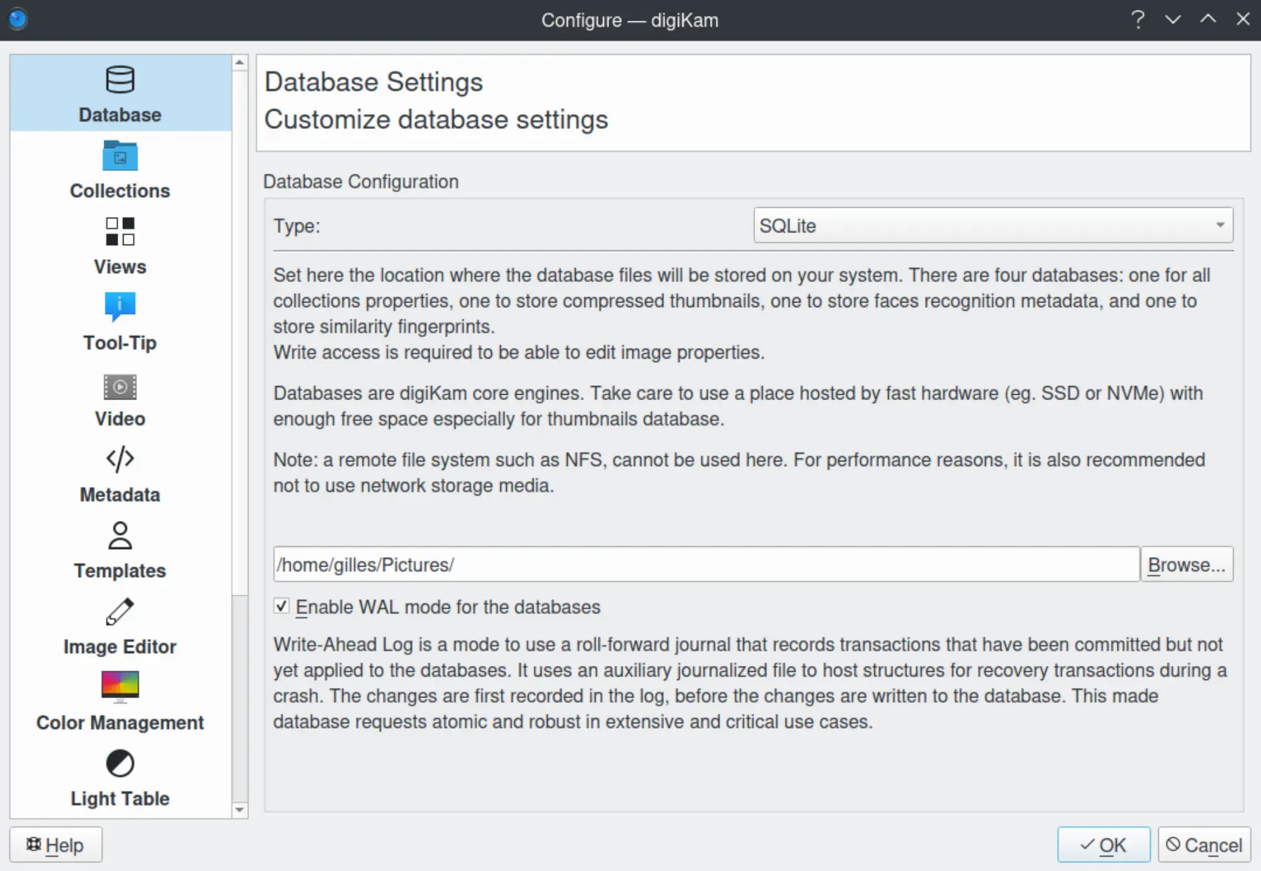This screenshot has width=1261, height=871.
Task: Click the Type combo box arrow
Action: [x=1222, y=226]
